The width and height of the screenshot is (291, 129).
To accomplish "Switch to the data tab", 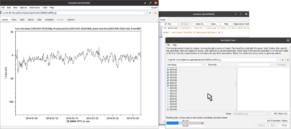I will point(39,19).
